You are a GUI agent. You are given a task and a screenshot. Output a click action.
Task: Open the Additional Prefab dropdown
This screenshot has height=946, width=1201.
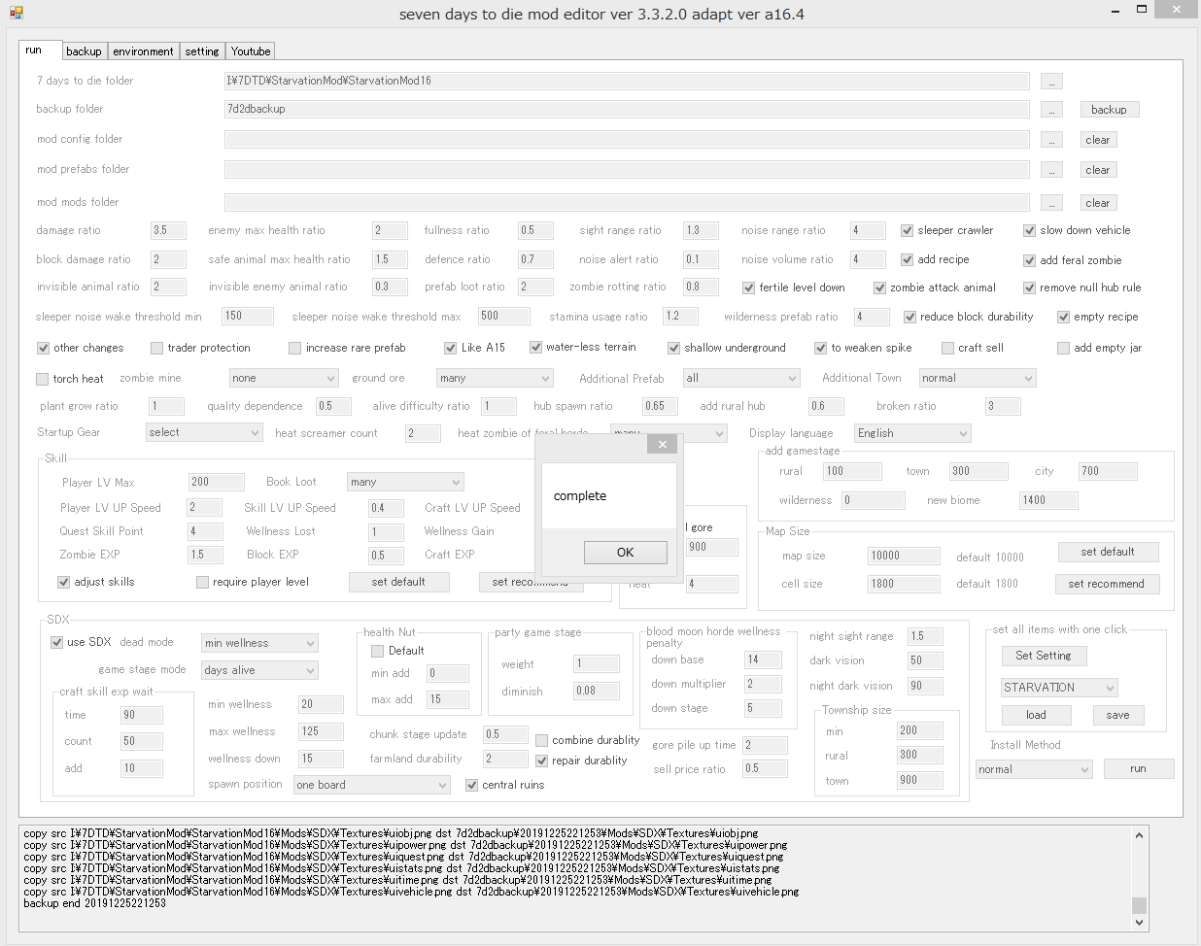tap(741, 378)
